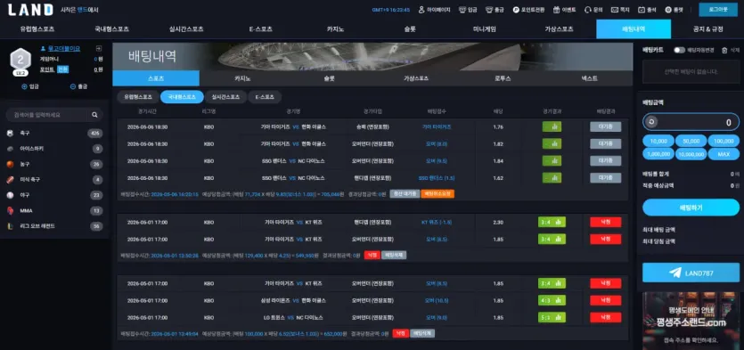Click the 출금 withdraw icon in top bar
Screen dimensions: 744x350
[x=489, y=10]
